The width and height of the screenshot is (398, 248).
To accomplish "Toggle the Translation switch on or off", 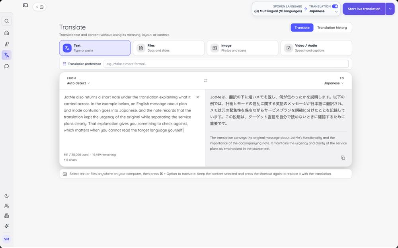I will pyautogui.click(x=335, y=6).
